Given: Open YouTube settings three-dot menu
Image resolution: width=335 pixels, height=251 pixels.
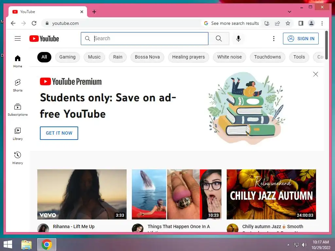Looking at the screenshot, I should click(274, 39).
